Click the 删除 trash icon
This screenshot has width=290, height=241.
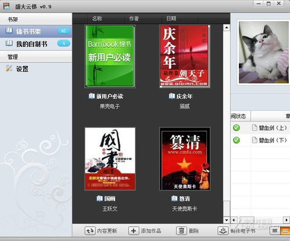point(182,231)
